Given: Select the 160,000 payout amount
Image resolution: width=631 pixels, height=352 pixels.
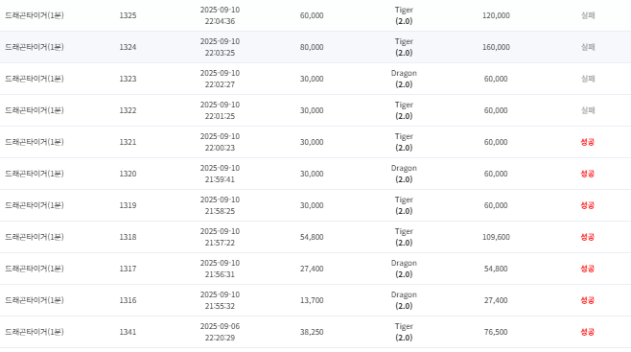Looking at the screenshot, I should click(496, 47).
